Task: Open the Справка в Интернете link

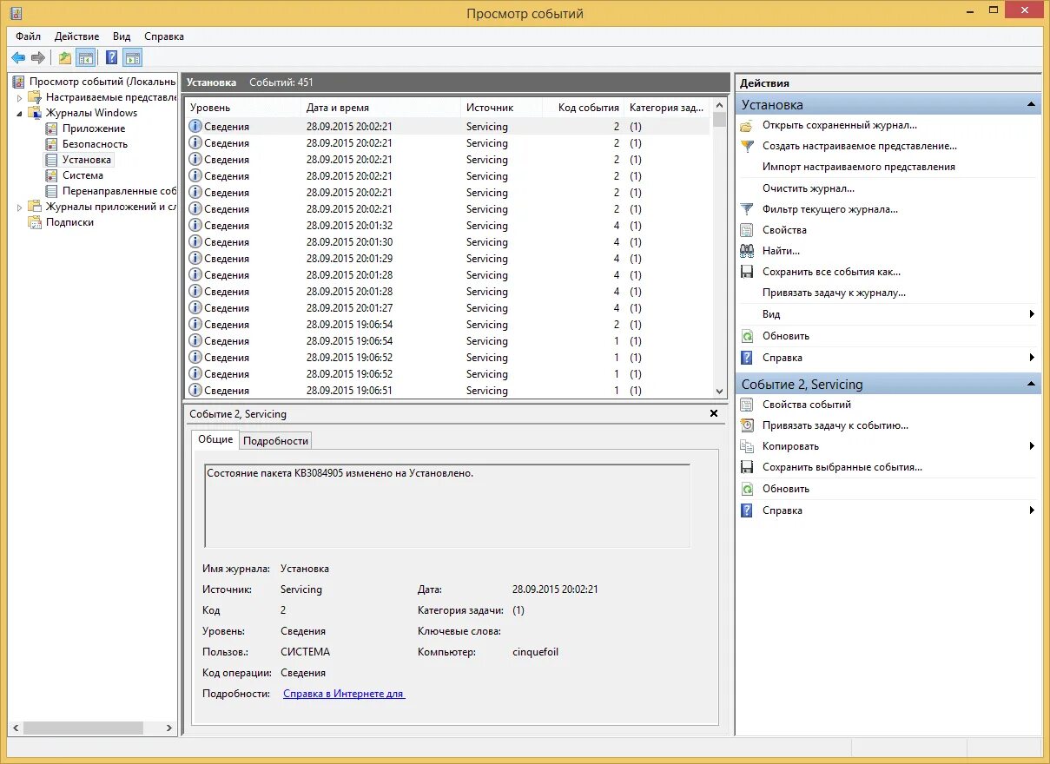Action: click(344, 694)
